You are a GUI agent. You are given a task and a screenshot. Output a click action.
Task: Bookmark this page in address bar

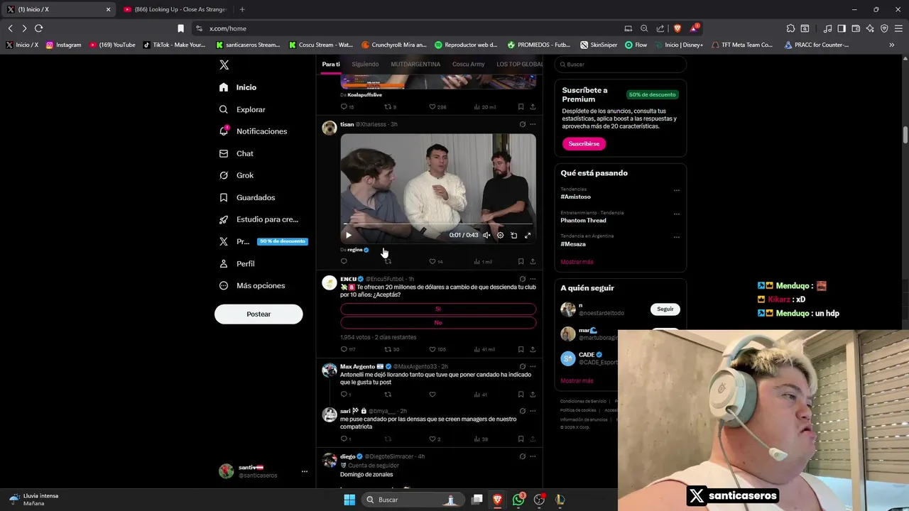point(180,28)
